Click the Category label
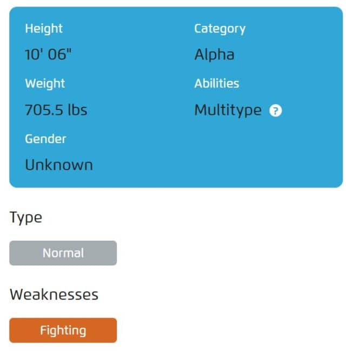 [x=219, y=29]
